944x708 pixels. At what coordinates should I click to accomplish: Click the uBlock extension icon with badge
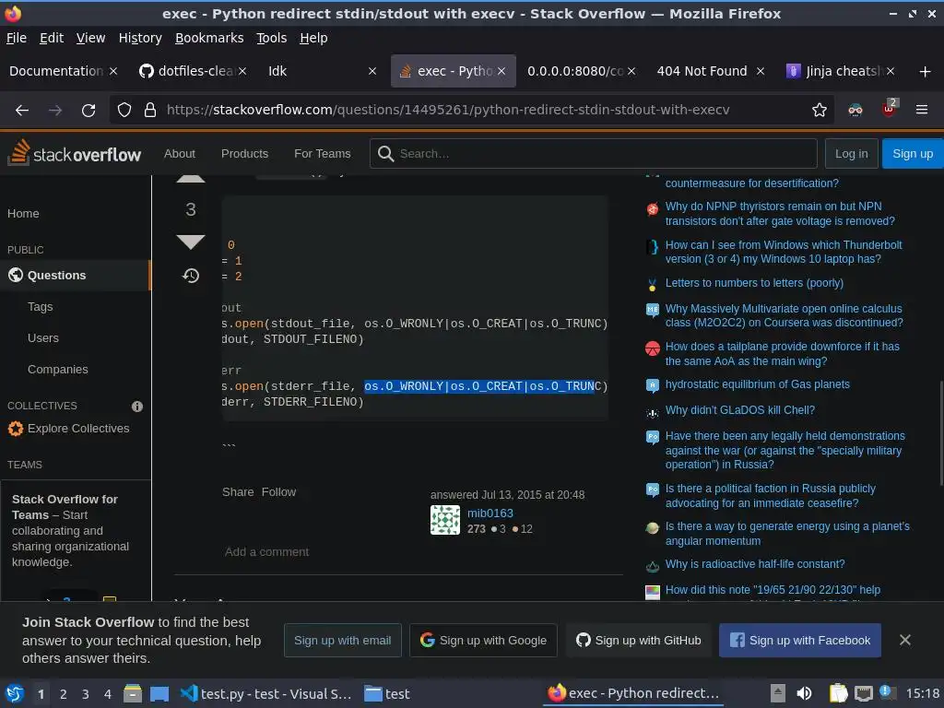pos(890,109)
